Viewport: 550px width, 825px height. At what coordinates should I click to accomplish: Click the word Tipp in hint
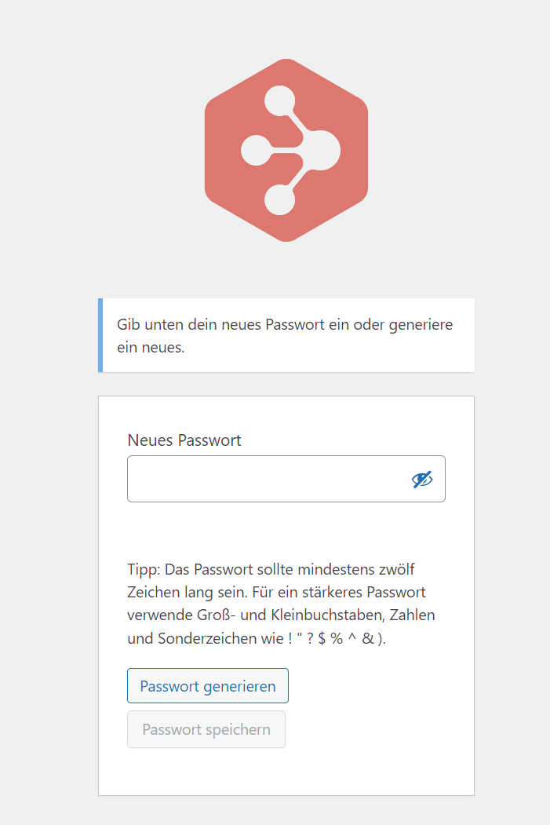click(143, 569)
